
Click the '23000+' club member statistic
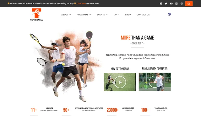pos(113,110)
